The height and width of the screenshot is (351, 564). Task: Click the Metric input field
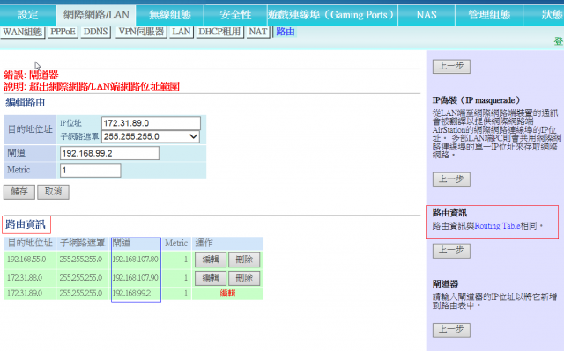tap(90, 170)
